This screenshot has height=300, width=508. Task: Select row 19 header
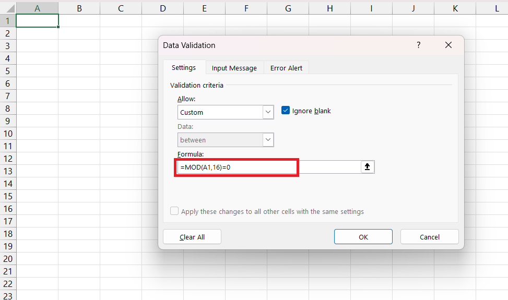[8, 246]
